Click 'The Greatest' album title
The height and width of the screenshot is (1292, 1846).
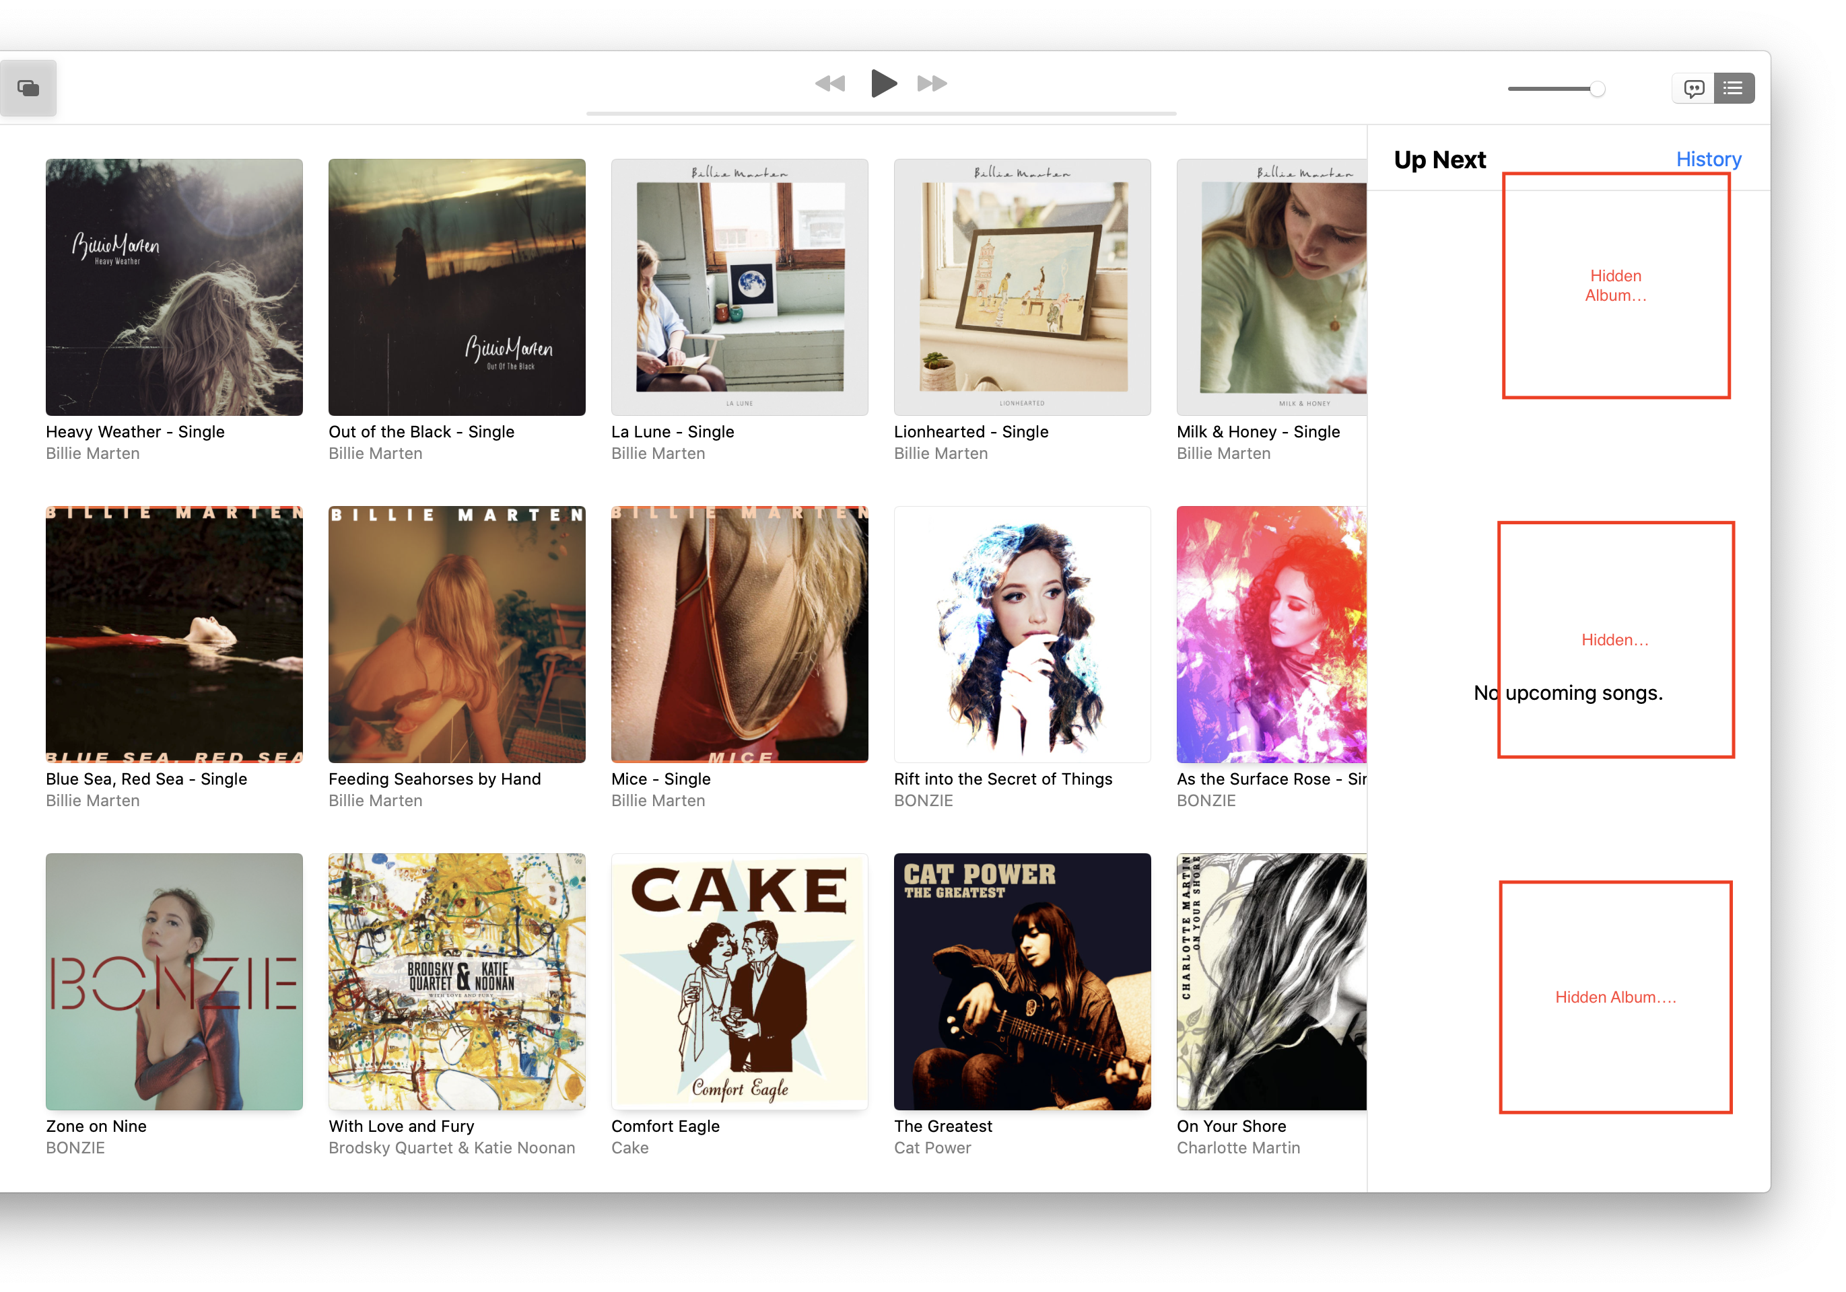coord(943,1126)
